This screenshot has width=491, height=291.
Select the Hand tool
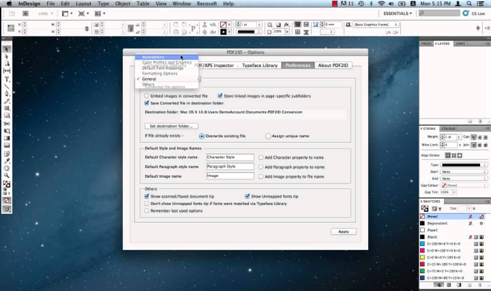pos(6,168)
